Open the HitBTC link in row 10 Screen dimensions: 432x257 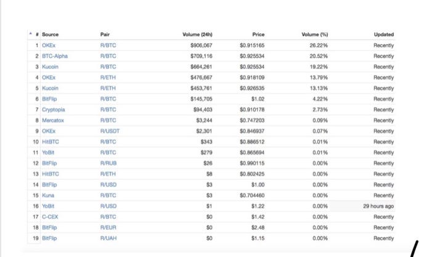click(51, 142)
